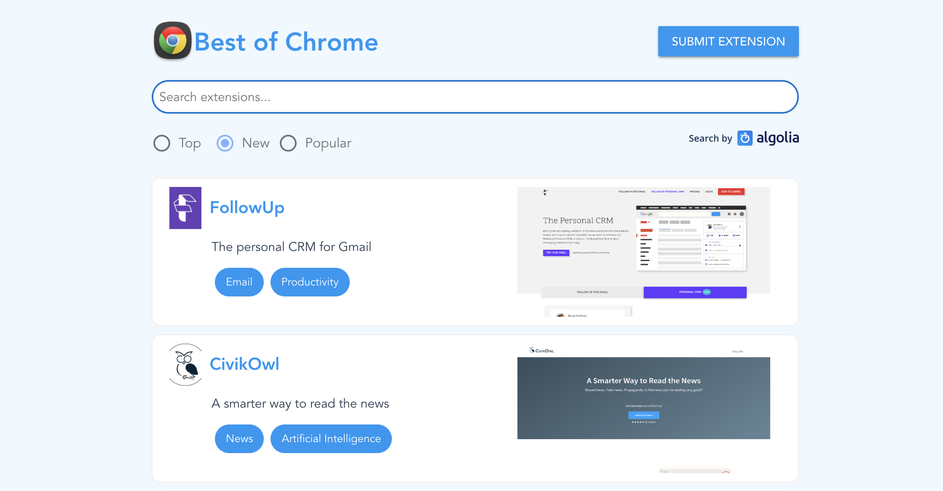Screen dimensions: 943x491
Task: Select the Top sorting option
Action: tap(161, 143)
